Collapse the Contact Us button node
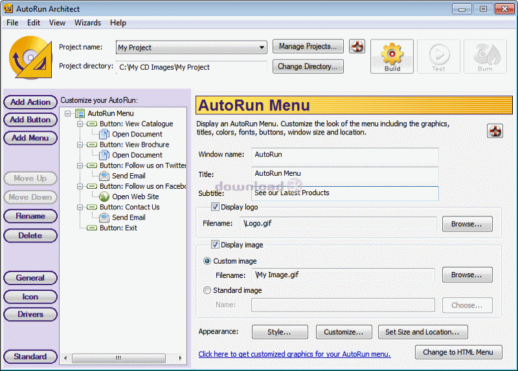This screenshot has width=518, height=371. [x=80, y=207]
